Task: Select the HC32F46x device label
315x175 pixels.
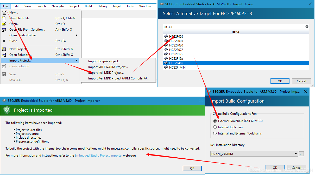Action: click(176, 63)
